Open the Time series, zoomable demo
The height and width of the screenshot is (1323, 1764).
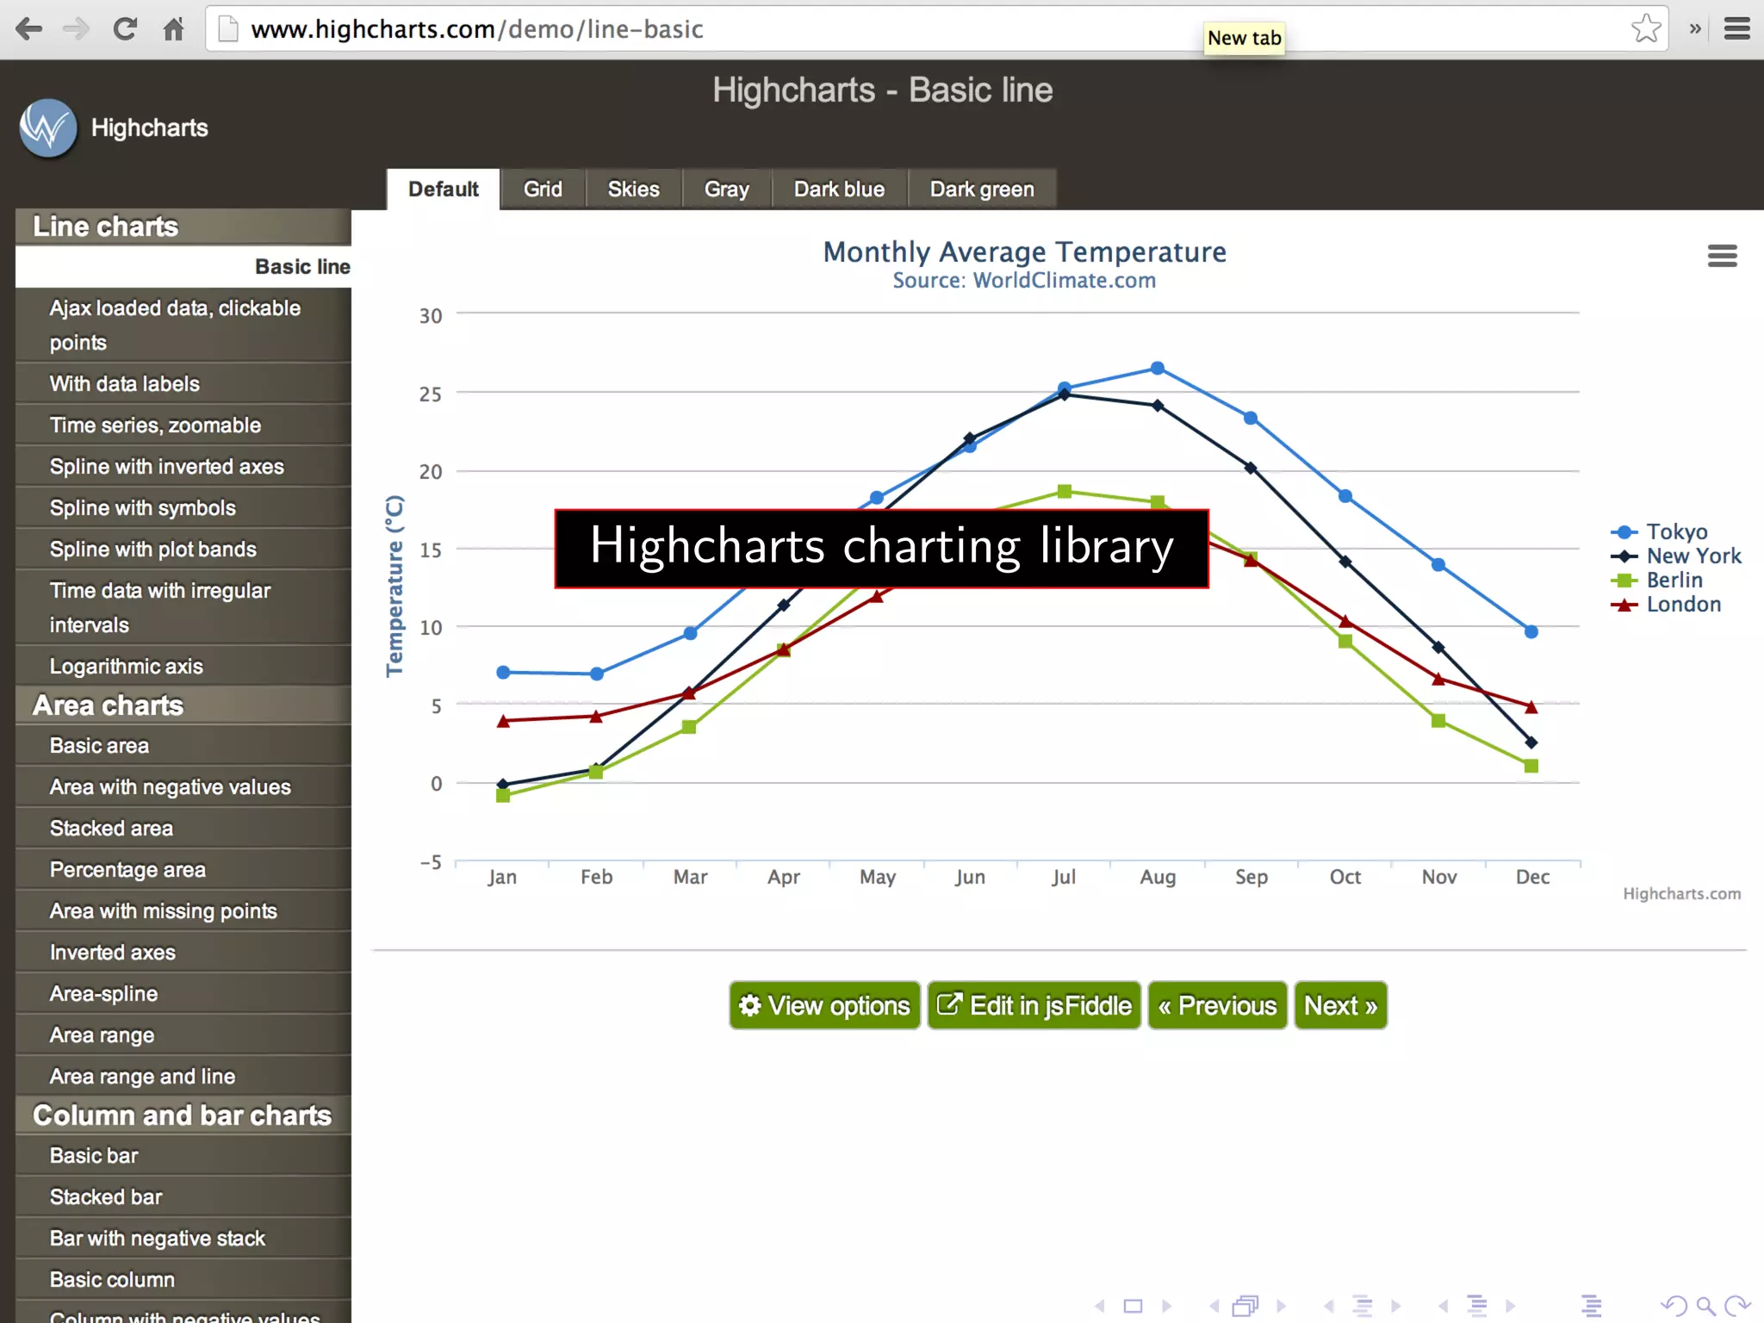(183, 425)
